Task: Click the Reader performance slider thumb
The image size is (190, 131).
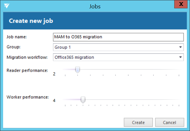Action: click(78, 70)
